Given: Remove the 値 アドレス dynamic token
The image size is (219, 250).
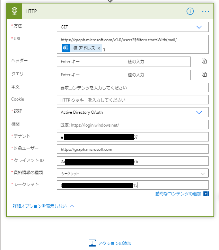Looking at the screenshot, I should tap(99, 48).
